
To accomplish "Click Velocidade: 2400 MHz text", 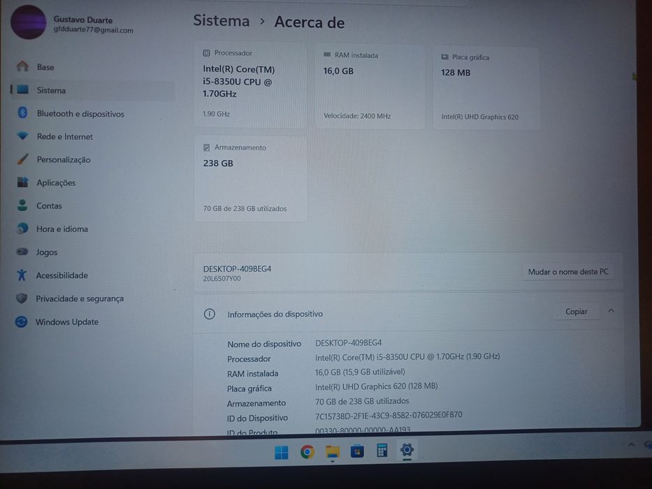I will (357, 116).
